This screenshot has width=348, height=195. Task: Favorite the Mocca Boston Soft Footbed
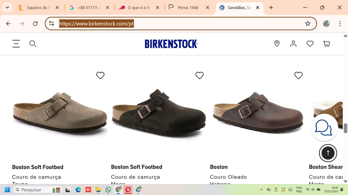[x=199, y=75]
